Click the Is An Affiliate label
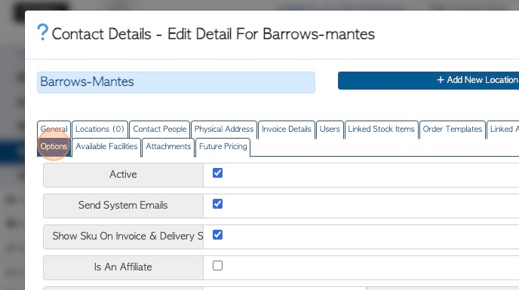The width and height of the screenshot is (519, 290). pos(123,267)
